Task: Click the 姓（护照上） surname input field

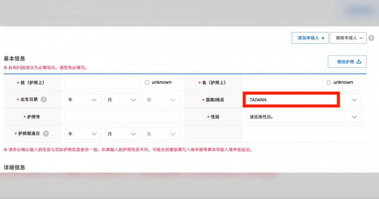Action: 103,83
